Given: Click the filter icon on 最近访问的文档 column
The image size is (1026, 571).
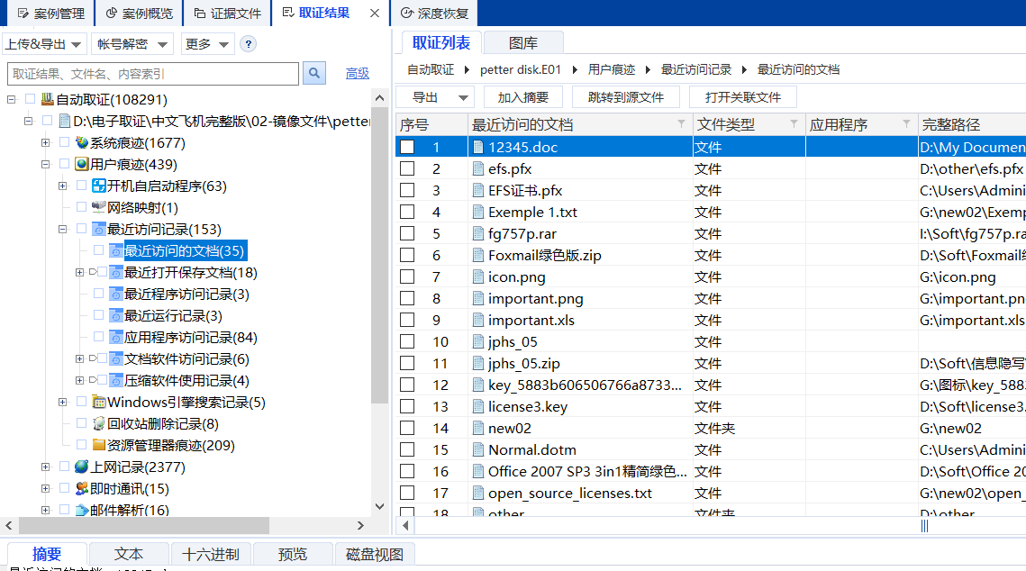Looking at the screenshot, I should click(681, 123).
